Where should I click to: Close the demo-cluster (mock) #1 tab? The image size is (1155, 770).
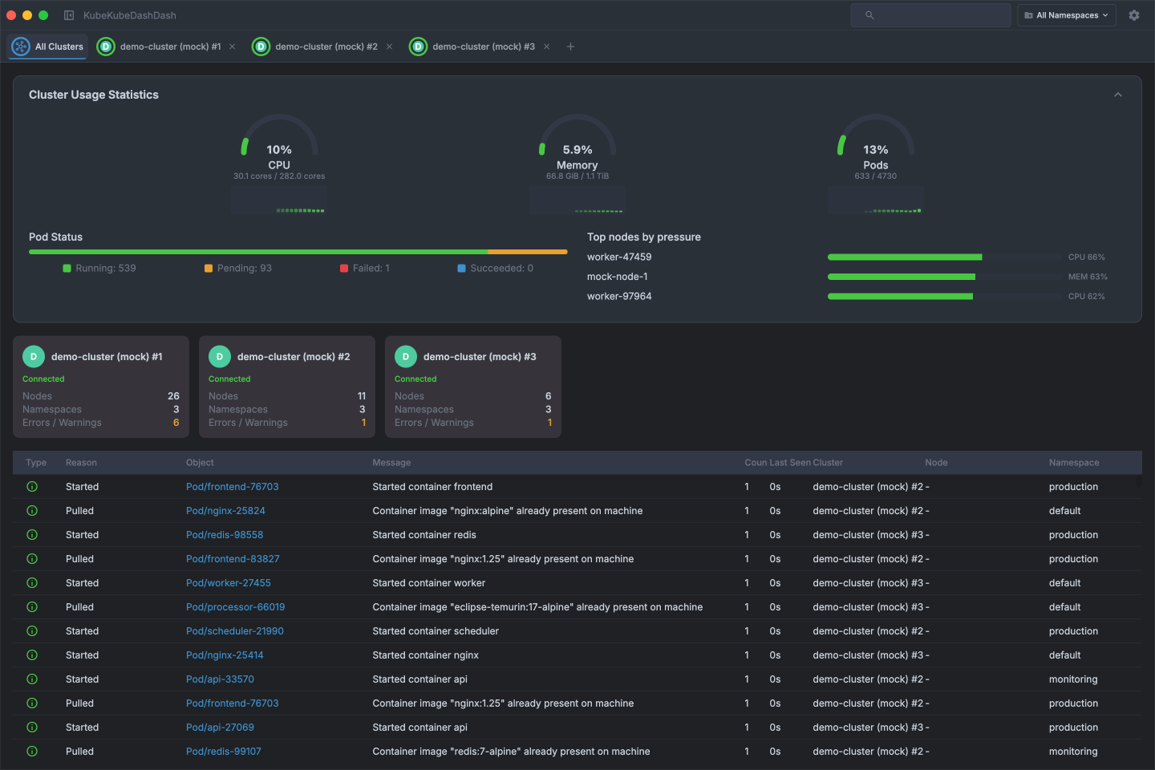coord(233,47)
